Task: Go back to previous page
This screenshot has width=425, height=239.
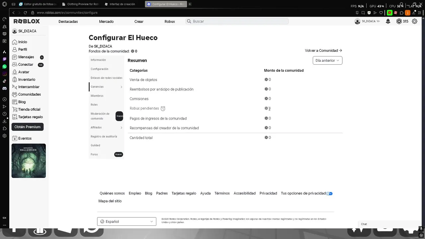Action: [13, 13]
